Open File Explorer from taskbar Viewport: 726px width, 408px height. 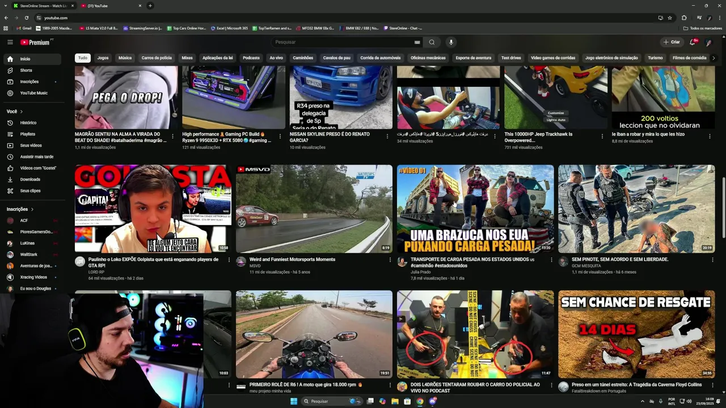[x=395, y=401]
